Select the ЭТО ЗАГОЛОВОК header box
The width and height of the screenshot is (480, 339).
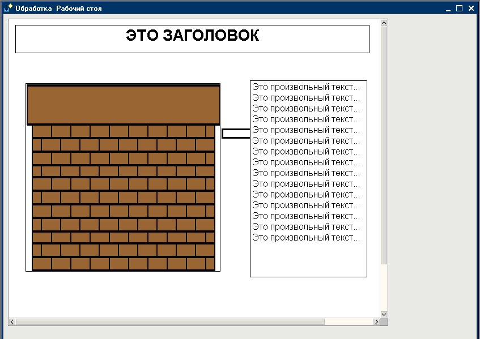click(x=192, y=38)
